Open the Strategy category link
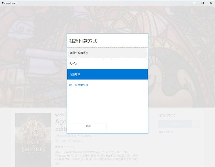Image resolution: width=215 pixels, height=167 pixels. [x=86, y=136]
